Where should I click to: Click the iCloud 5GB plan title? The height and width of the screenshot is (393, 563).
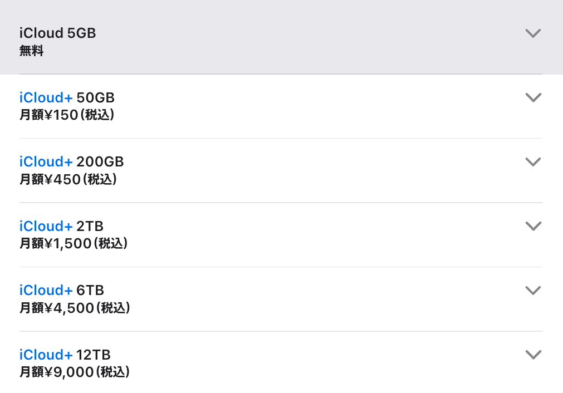(57, 33)
